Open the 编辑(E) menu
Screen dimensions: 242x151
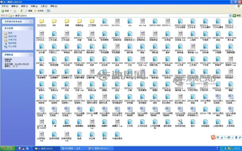coord(15,6)
